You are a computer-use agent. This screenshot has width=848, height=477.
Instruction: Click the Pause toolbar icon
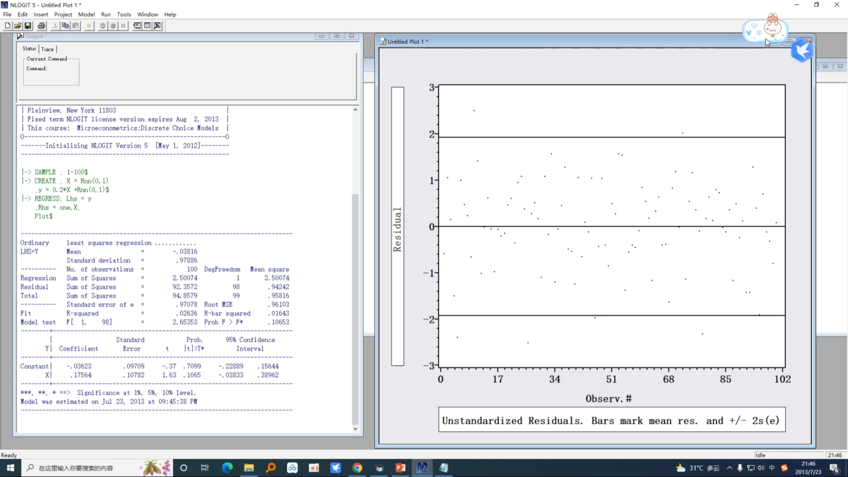[123, 26]
